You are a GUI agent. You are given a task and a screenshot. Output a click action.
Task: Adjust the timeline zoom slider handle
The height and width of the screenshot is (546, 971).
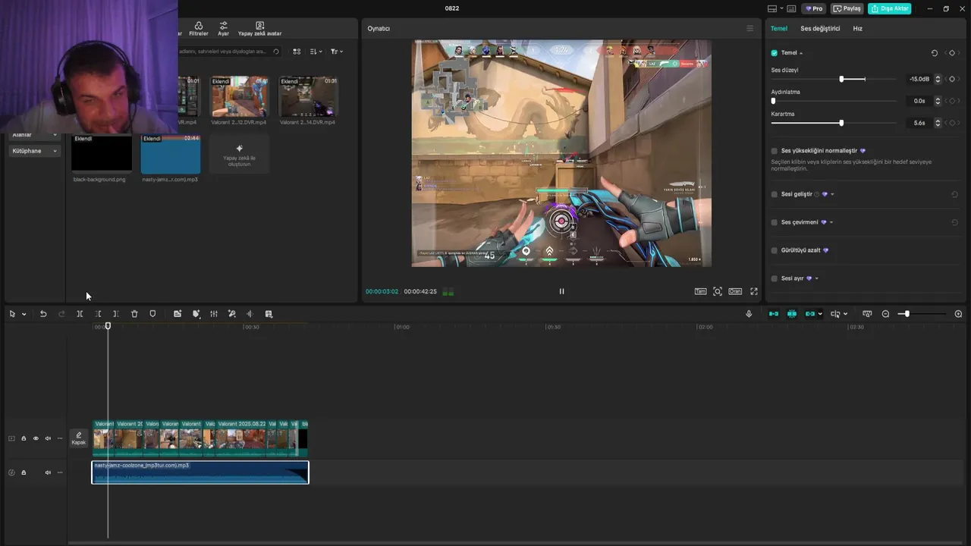(x=907, y=314)
